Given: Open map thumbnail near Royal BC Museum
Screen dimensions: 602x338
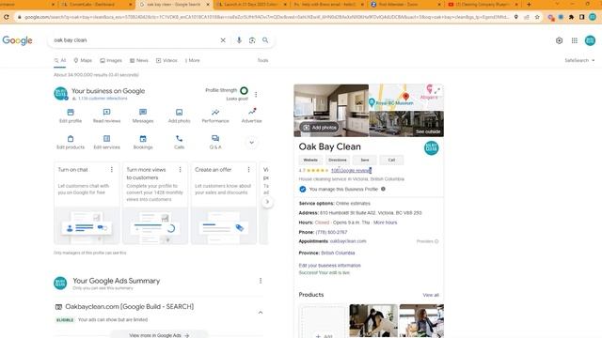Looking at the screenshot, I should (406, 98).
